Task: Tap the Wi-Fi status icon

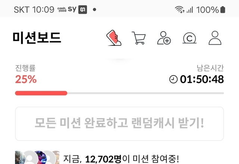Action: pos(180,10)
